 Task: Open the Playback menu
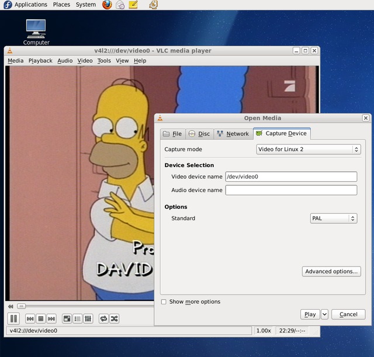(x=40, y=61)
